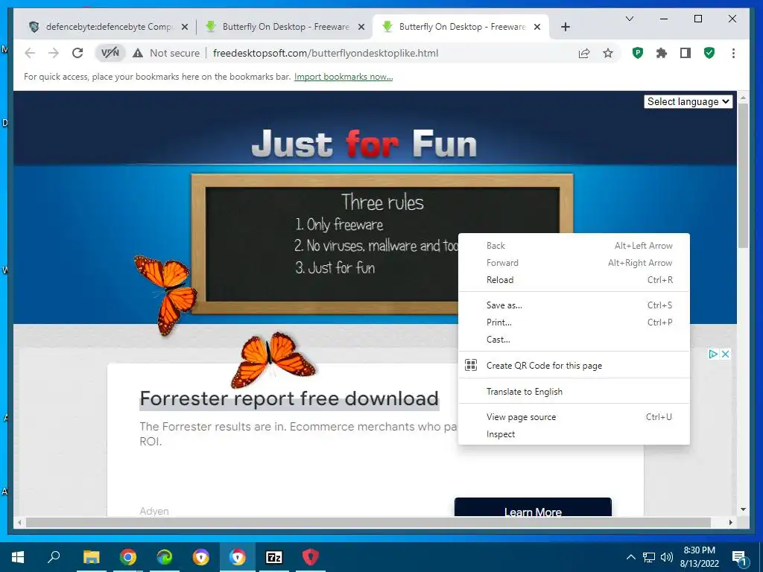
Task: Select View page source
Action: click(x=574, y=417)
